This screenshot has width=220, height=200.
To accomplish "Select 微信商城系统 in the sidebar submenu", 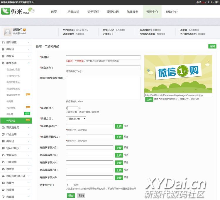I will [x=13, y=89].
